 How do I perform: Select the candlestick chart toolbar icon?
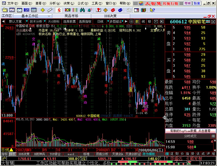click(19, 10)
